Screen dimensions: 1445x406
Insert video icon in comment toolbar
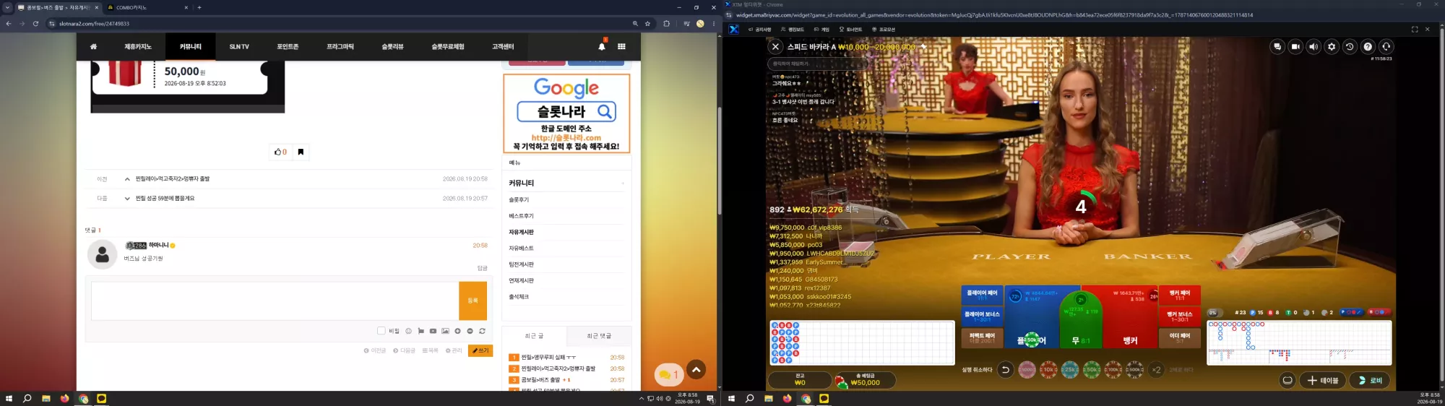point(433,331)
